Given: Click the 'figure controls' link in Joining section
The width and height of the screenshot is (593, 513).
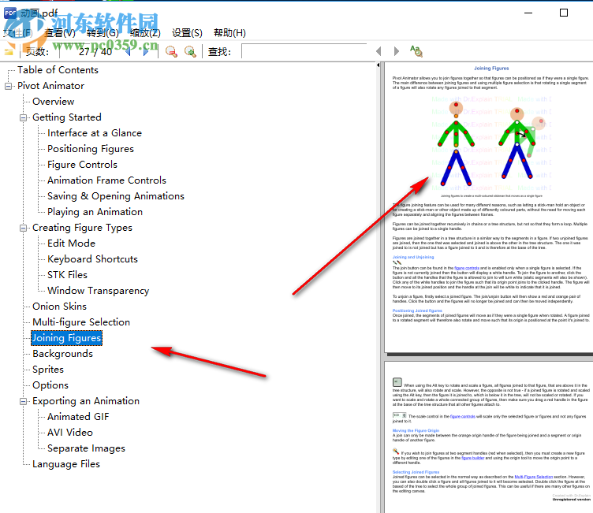Looking at the screenshot, I should [x=467, y=268].
